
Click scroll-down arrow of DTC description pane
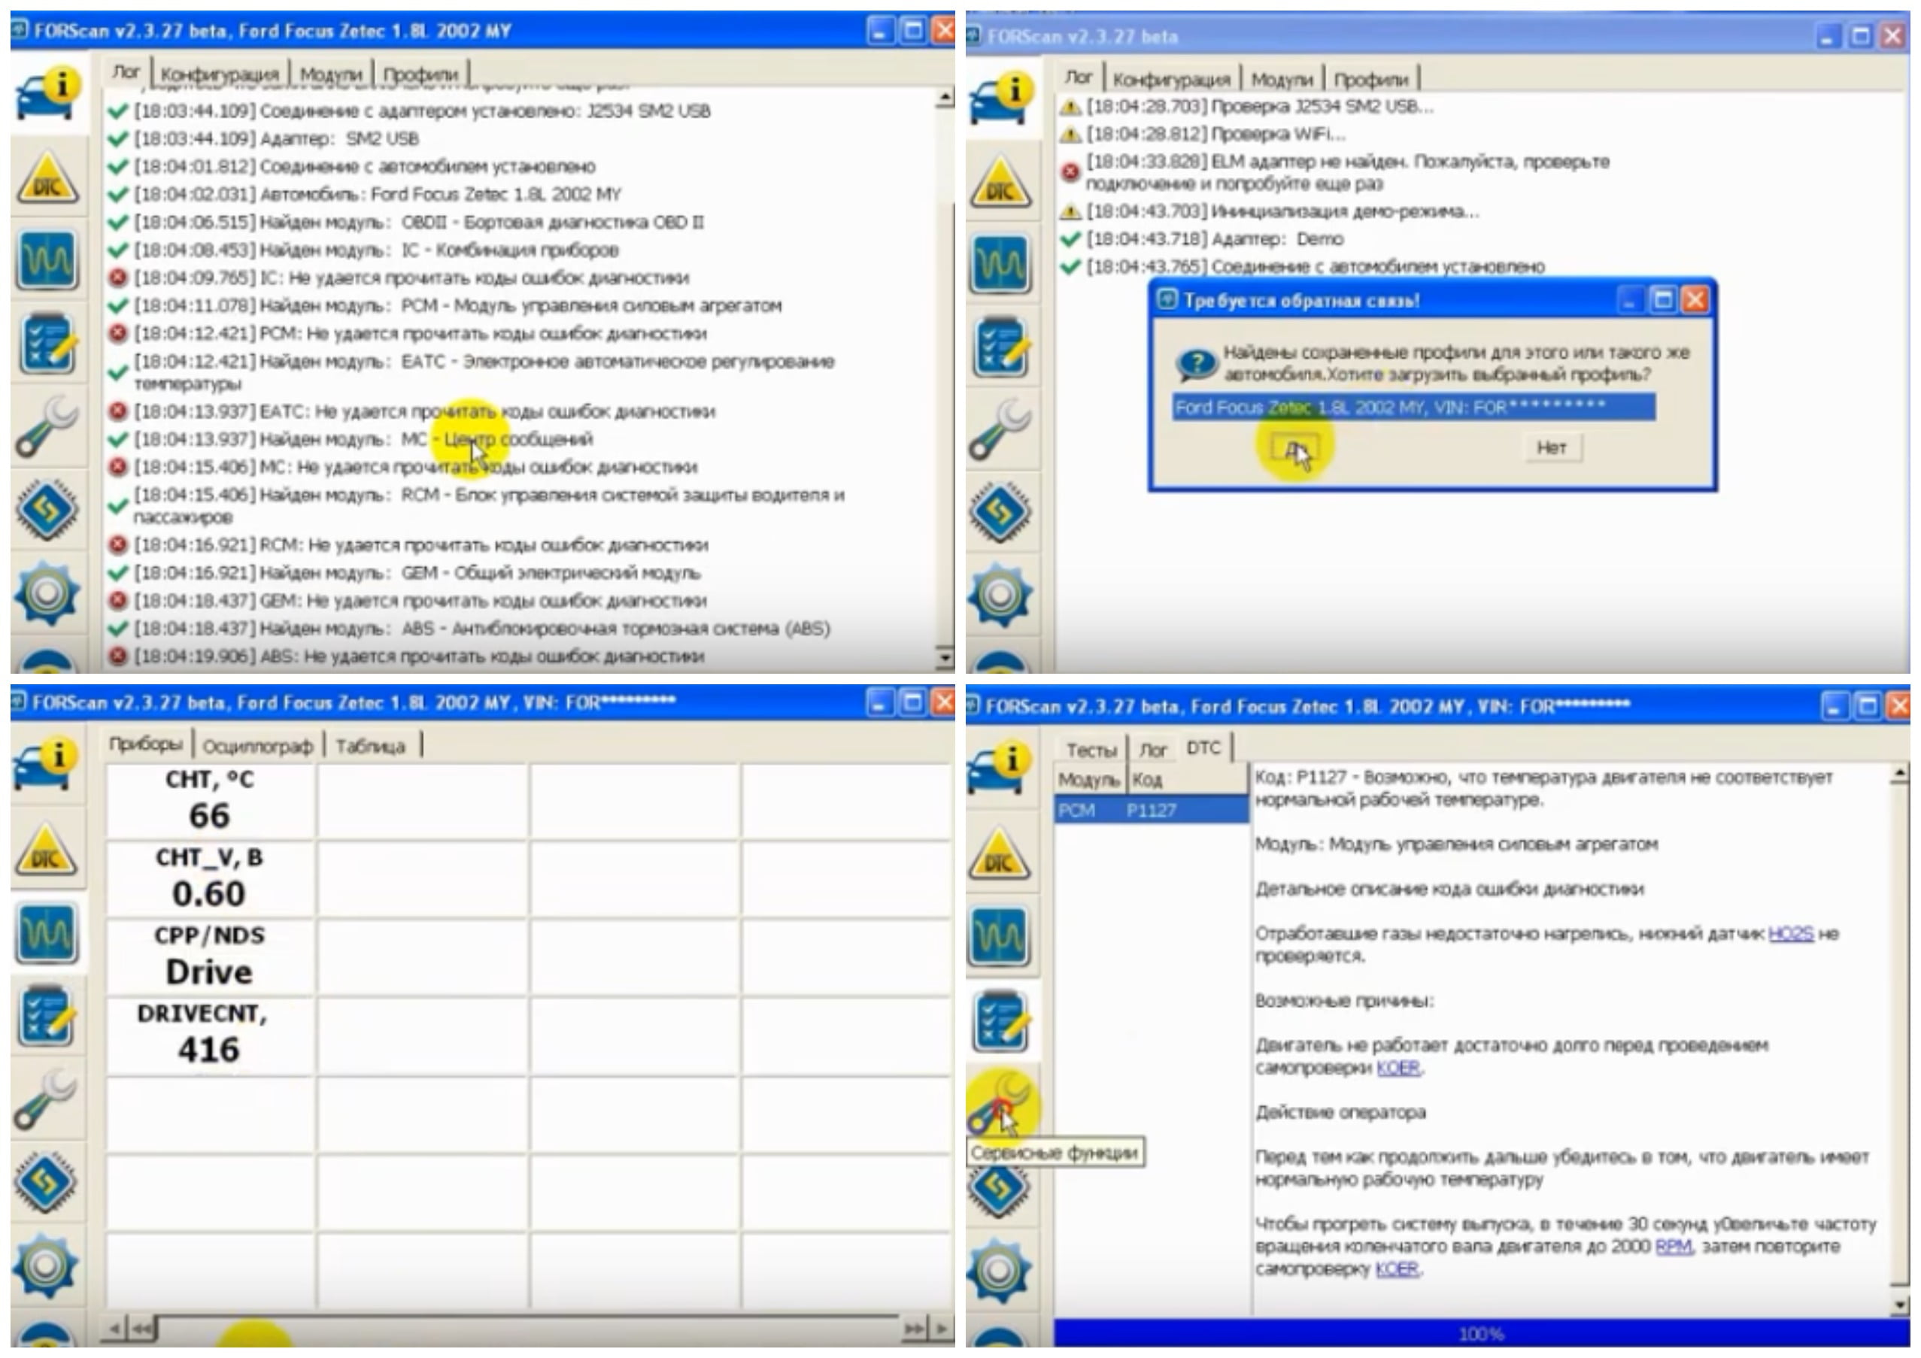pos(1899,1305)
